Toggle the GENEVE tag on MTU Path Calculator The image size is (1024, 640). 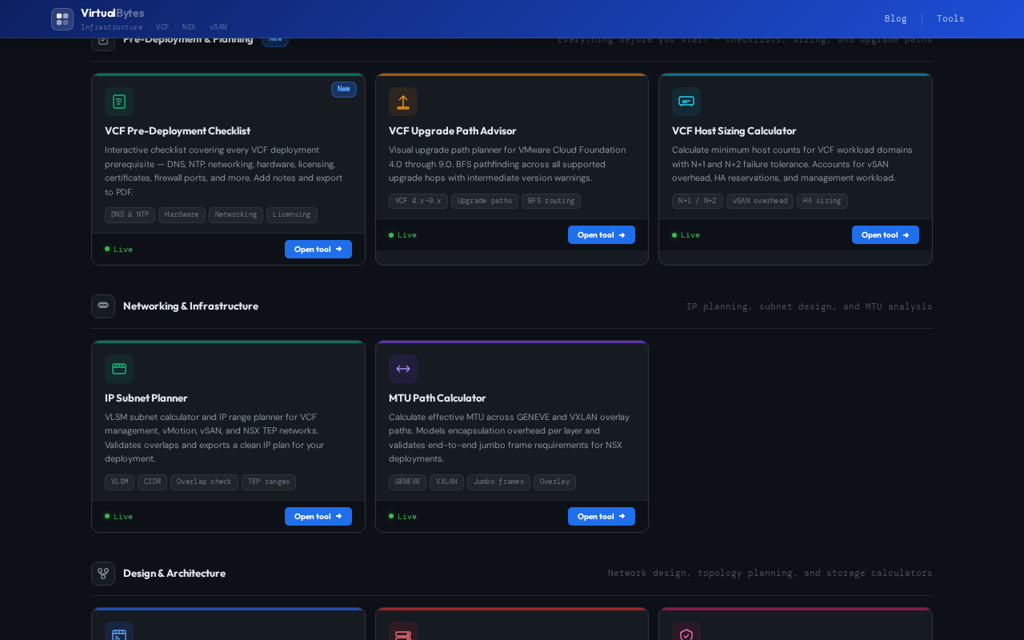pyautogui.click(x=407, y=482)
